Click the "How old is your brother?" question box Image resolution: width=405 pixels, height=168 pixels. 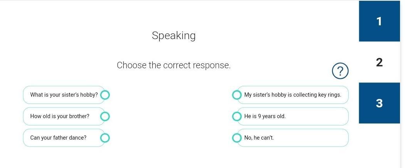click(x=60, y=116)
